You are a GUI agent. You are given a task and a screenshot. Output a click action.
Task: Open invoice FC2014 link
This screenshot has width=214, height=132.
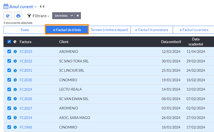[x=26, y=118]
